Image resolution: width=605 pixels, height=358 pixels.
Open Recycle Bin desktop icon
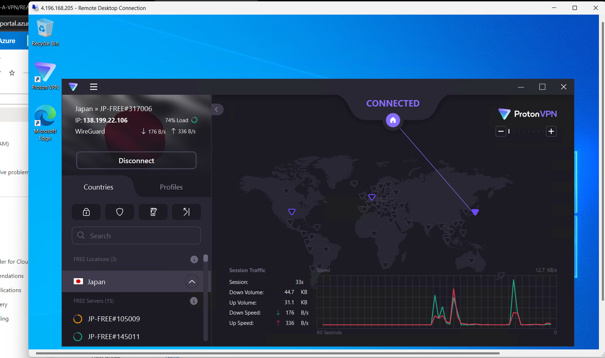point(45,33)
